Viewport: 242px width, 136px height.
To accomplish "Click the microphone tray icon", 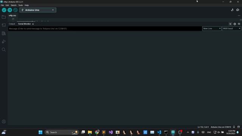I will [x=198, y=132].
